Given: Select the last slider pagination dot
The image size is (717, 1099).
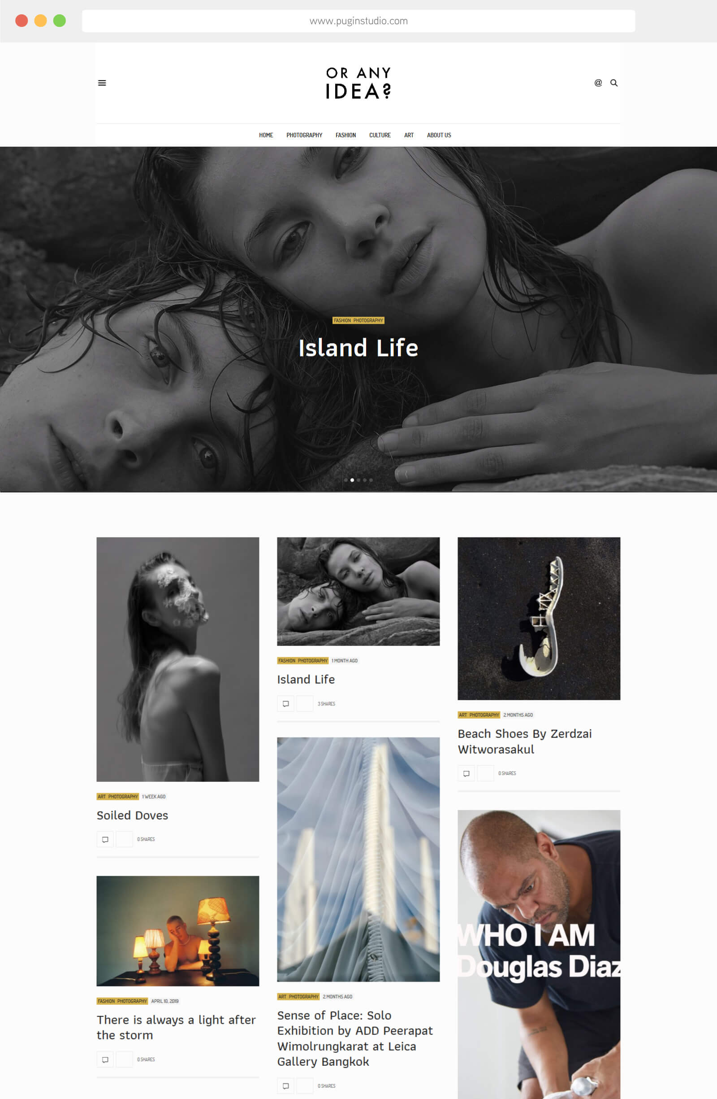Looking at the screenshot, I should pos(371,480).
